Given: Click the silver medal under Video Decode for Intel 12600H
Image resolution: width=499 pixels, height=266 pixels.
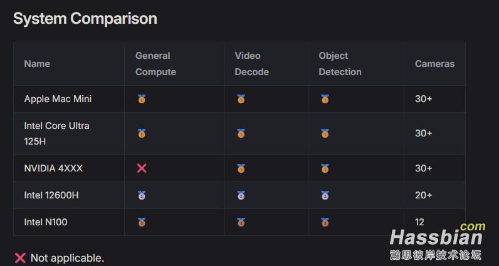Looking at the screenshot, I should click(241, 195).
